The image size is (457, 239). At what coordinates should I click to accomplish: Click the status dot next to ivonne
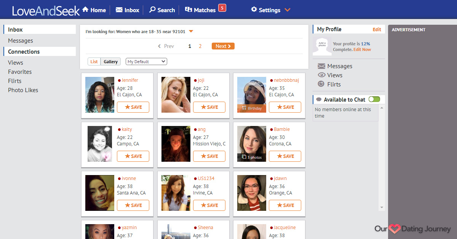click(119, 179)
